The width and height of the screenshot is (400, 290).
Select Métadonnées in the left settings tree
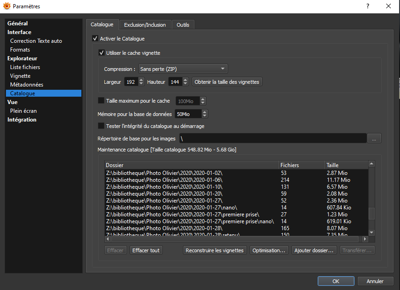coord(27,85)
